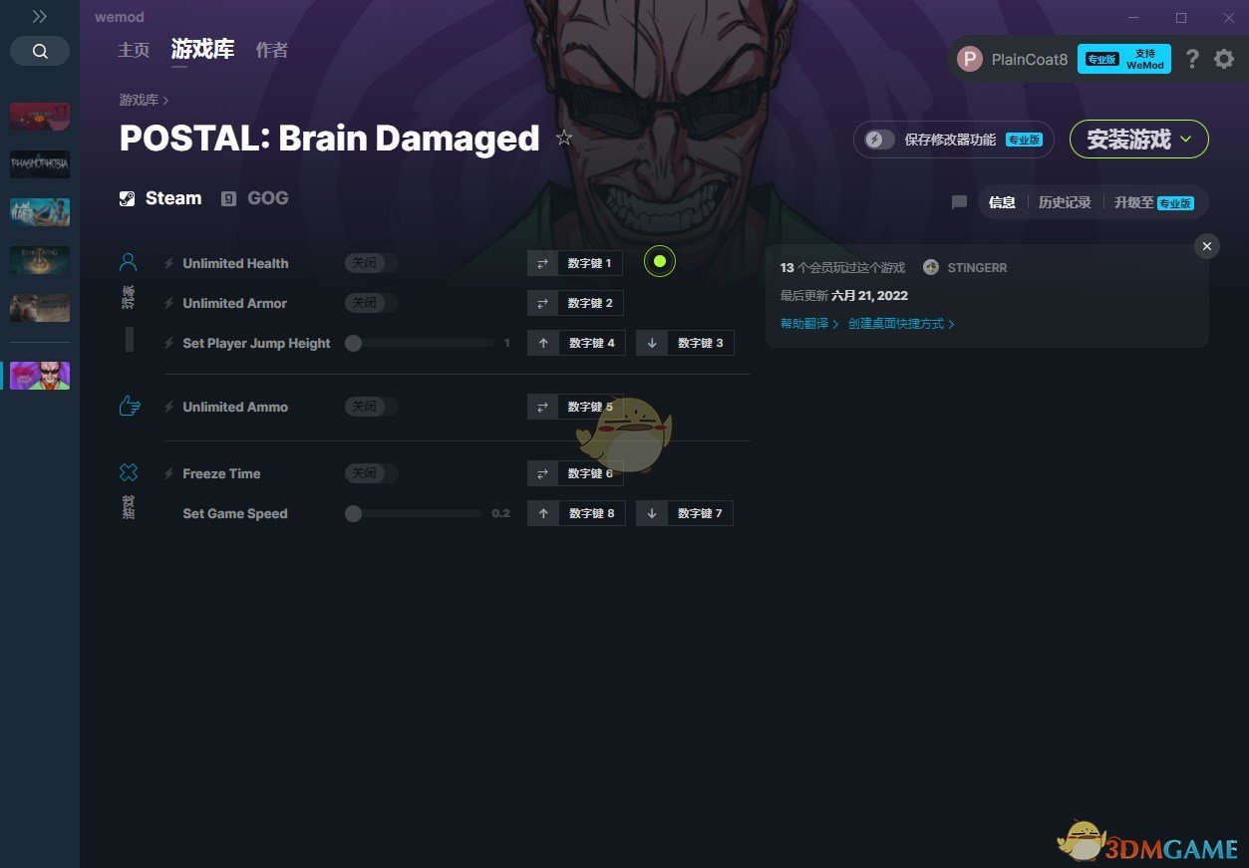Screen dimensions: 1249x868
Task: Click the 'Set Game Speed' label
Action: [x=235, y=513]
